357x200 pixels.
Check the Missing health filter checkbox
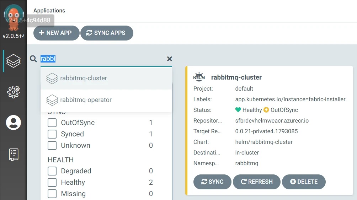pyautogui.click(x=52, y=194)
